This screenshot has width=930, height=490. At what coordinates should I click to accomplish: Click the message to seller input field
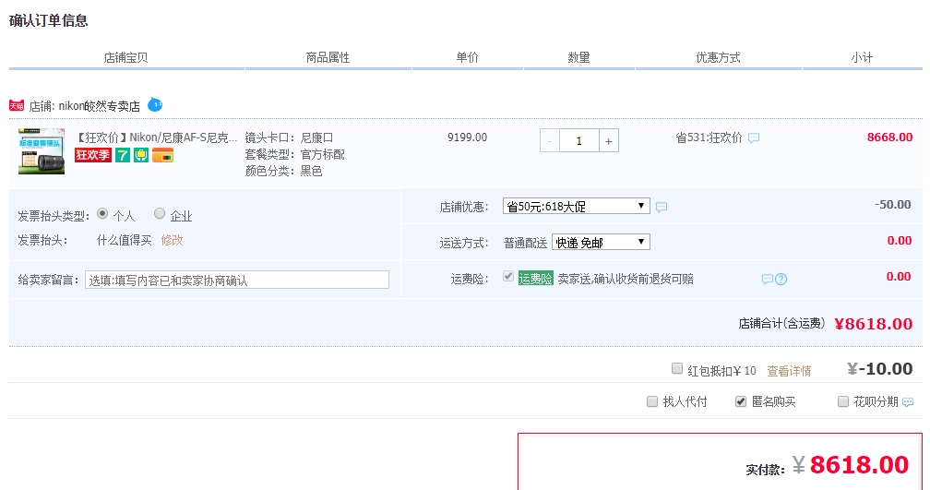click(237, 280)
